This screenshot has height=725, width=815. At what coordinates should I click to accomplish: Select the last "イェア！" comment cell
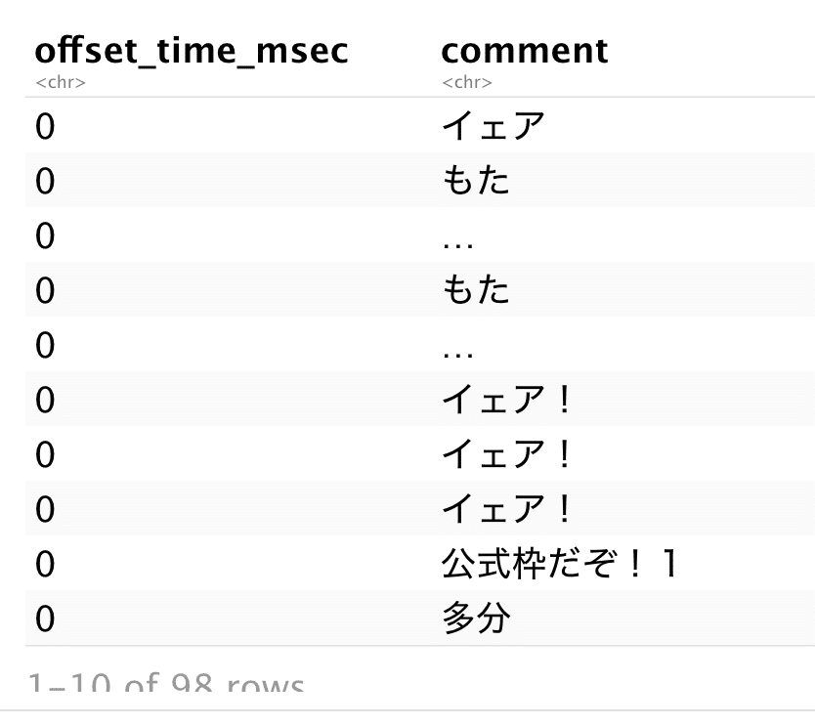coord(506,510)
